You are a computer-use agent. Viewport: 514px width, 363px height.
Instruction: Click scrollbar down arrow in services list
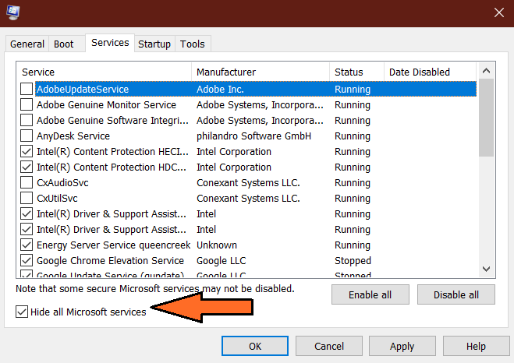pos(486,269)
